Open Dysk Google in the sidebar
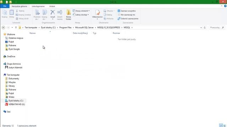The height and width of the screenshot is (127, 227). 14,49
